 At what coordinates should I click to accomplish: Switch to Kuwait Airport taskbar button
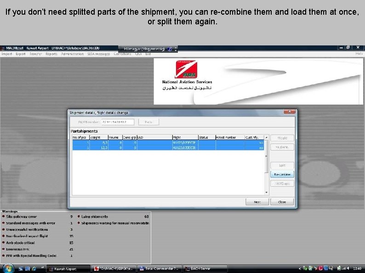pos(68,268)
